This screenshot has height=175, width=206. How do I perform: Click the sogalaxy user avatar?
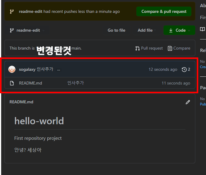pyautogui.click(x=12, y=69)
